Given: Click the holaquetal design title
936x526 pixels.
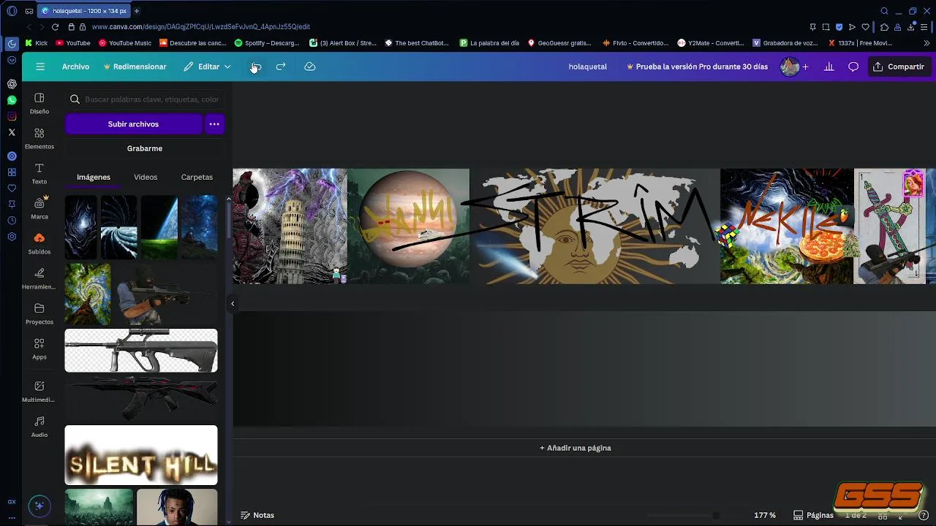Looking at the screenshot, I should pos(588,66).
